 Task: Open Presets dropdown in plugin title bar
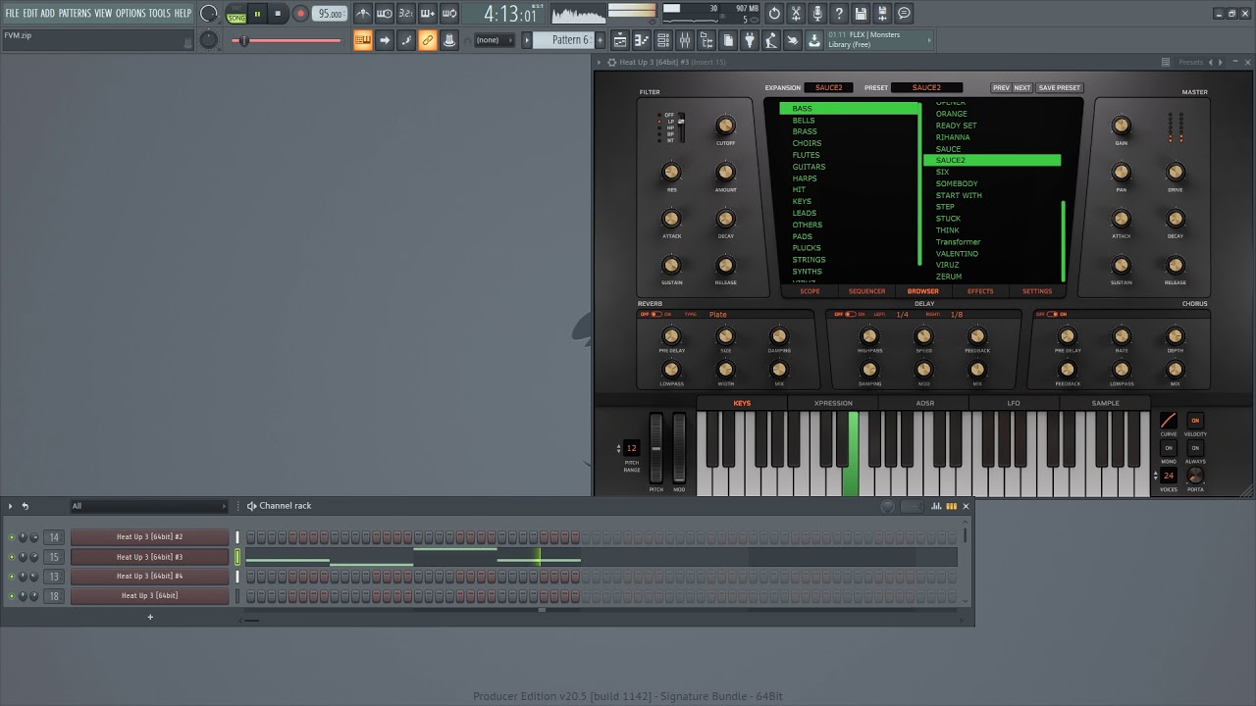(1190, 62)
